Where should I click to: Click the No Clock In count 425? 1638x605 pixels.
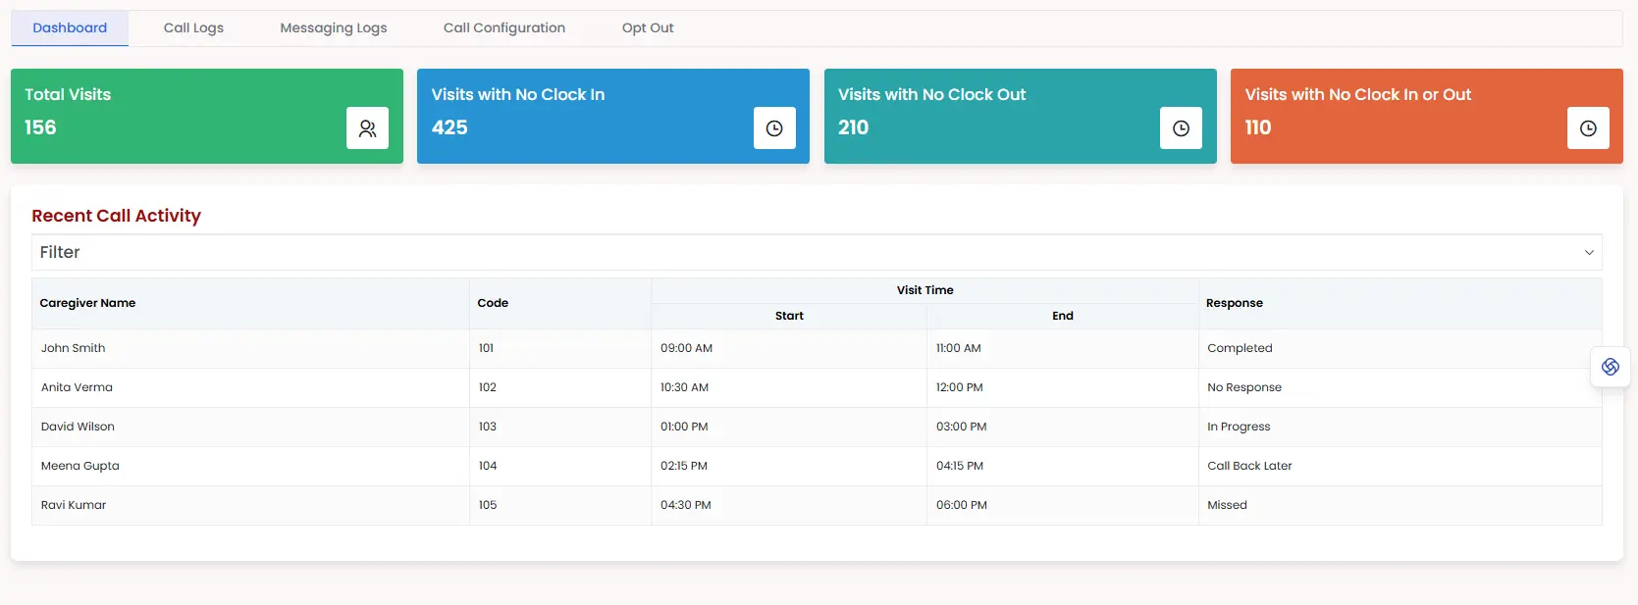[x=449, y=127]
